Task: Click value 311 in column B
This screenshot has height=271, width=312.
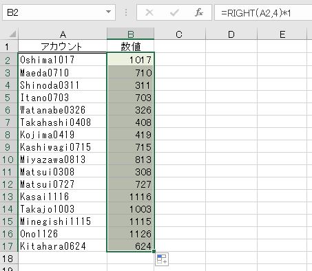Action: point(131,85)
